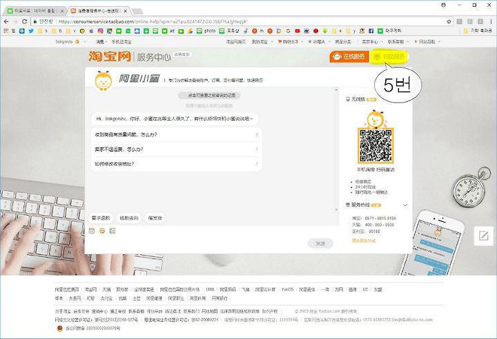Screen dimensions: 497x339
Task: Expand the 消息 dropdown
Action: [x=101, y=42]
